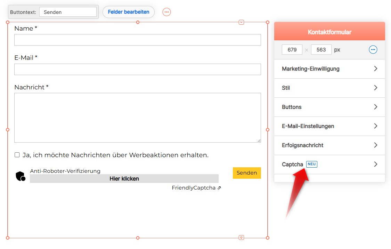Click the bottom-right arrow icon on form frame

click(x=242, y=238)
